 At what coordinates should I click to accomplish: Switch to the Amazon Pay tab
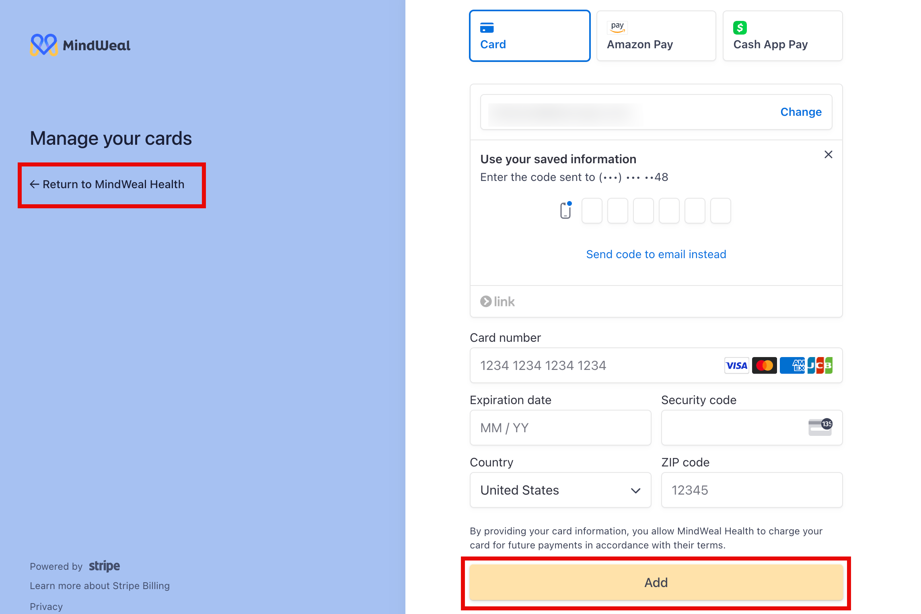coord(656,36)
